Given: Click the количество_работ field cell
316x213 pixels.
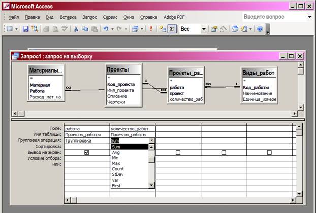Looking at the screenshot, I should click(133, 129).
